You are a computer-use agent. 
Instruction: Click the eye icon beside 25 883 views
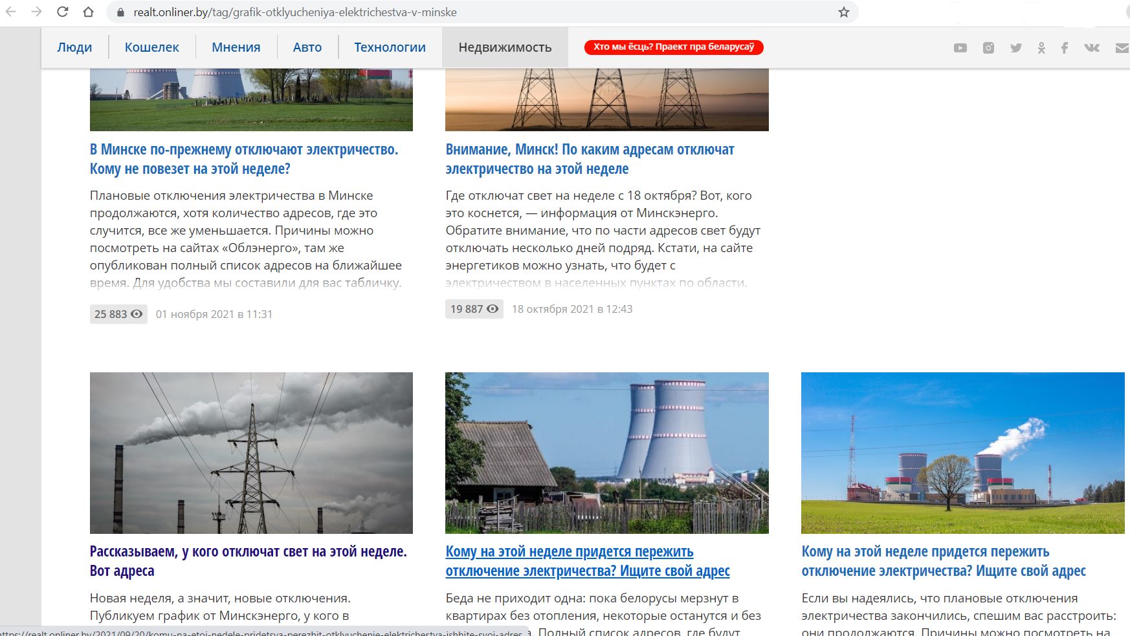(x=137, y=314)
